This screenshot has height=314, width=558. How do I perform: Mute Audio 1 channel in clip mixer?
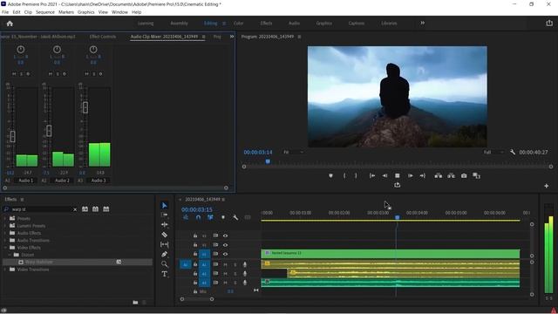click(14, 73)
